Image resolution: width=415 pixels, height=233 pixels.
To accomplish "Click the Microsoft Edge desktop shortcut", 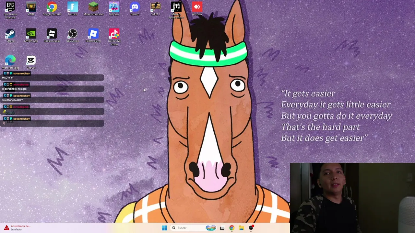I will (x=10, y=62).
